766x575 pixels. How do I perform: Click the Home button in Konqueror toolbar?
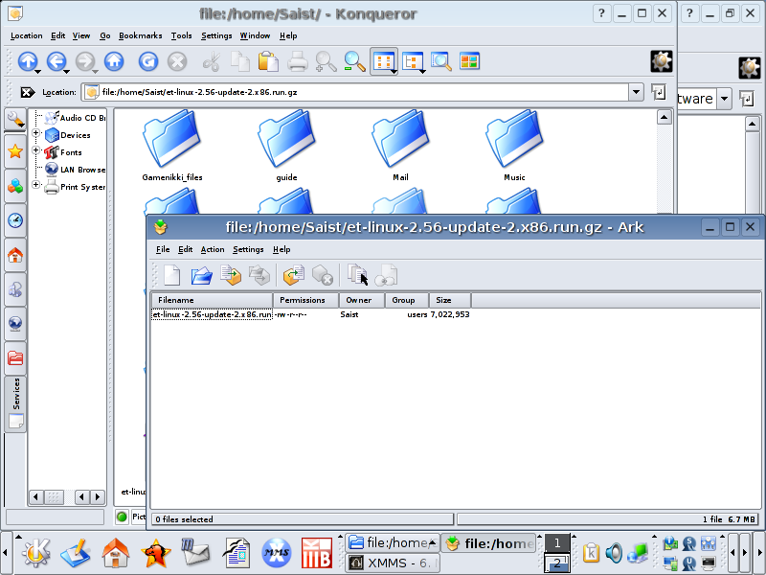[114, 61]
